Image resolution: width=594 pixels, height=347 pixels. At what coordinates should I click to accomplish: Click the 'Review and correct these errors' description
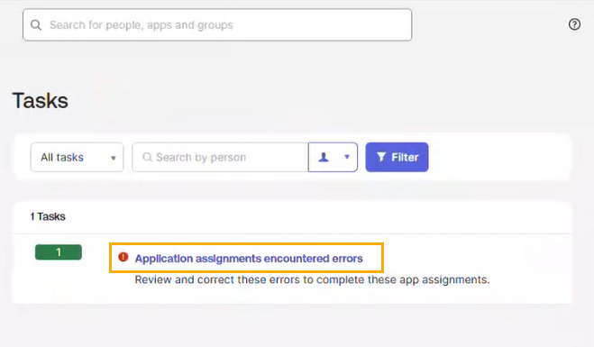click(x=312, y=280)
